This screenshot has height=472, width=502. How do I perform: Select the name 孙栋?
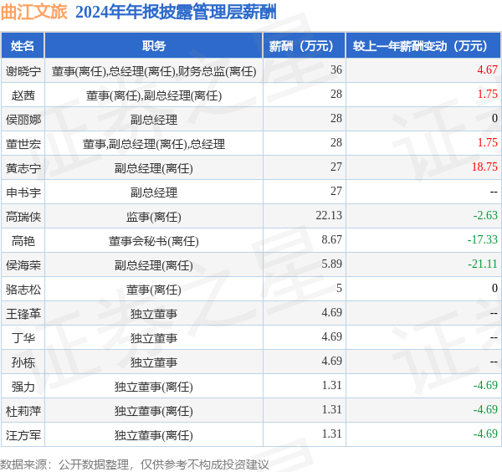click(x=23, y=362)
